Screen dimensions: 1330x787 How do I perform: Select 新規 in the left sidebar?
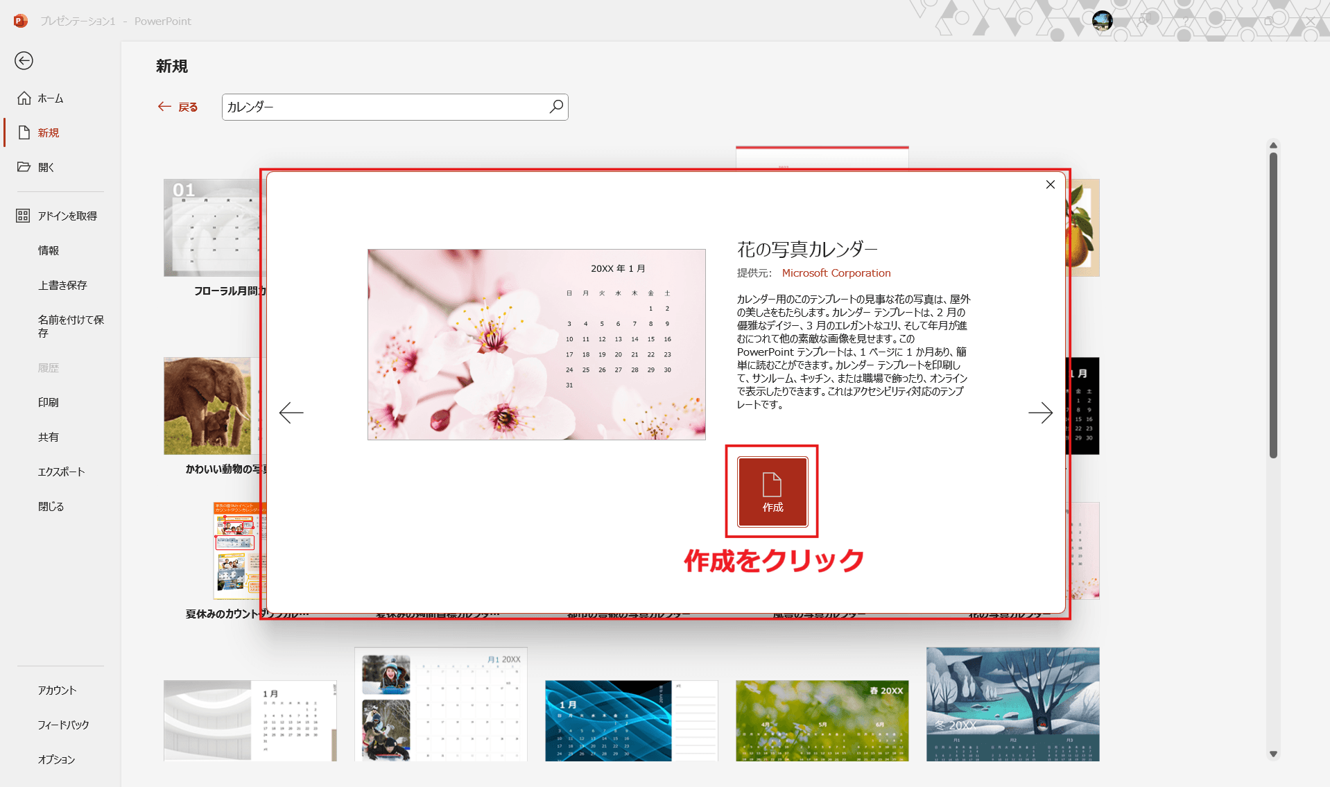pos(47,132)
